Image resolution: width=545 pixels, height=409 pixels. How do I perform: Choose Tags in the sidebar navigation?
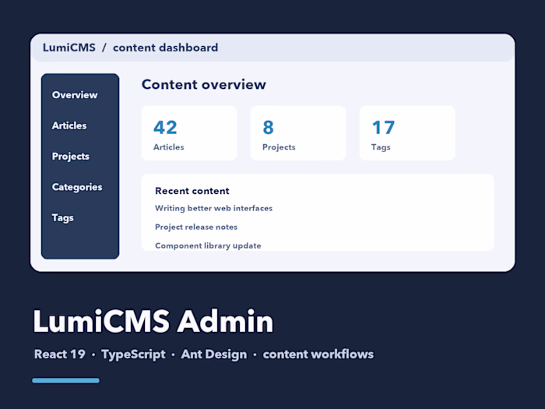62,217
